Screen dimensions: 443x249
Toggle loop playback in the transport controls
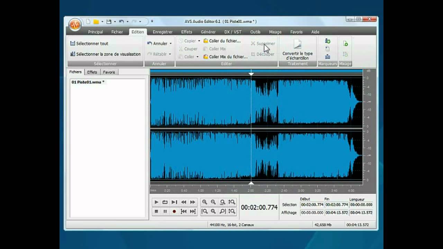(x=165, y=202)
